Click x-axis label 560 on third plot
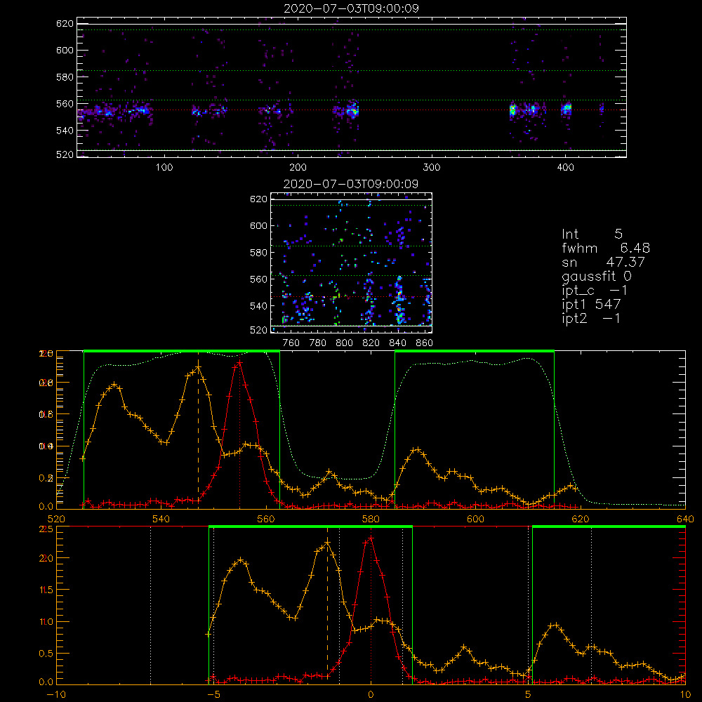 266,519
